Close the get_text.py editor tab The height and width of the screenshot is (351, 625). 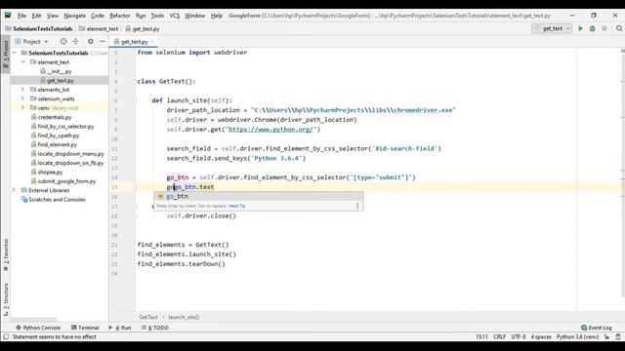pos(152,41)
